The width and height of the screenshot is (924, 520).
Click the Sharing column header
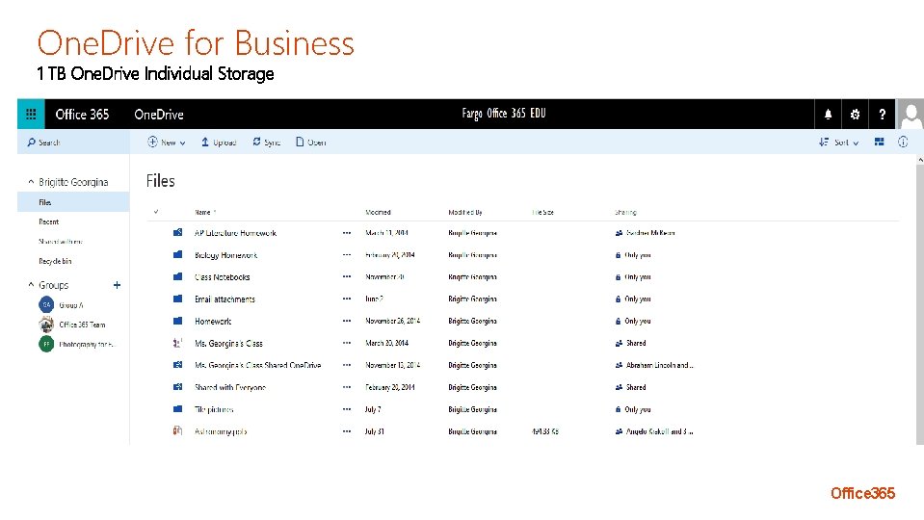[x=625, y=212]
